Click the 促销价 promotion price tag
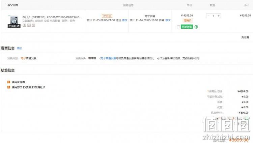 pyautogui.click(x=188, y=20)
